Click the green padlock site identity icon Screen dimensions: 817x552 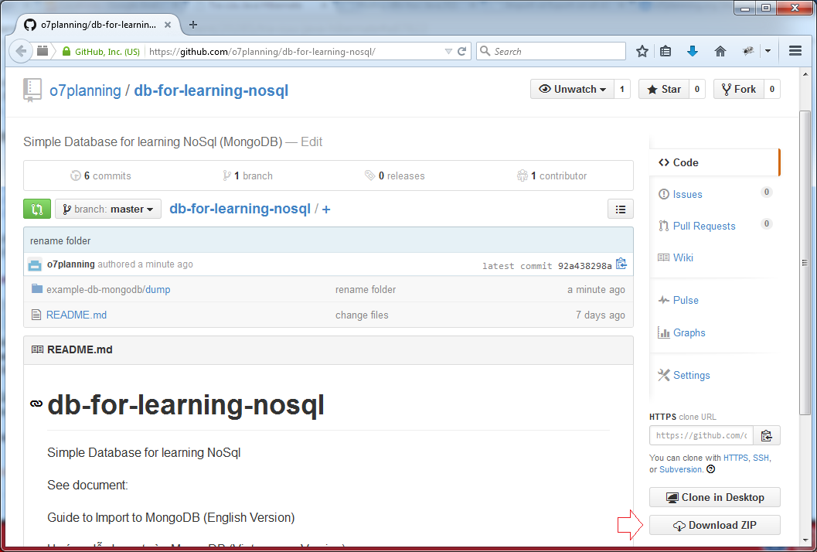[66, 51]
